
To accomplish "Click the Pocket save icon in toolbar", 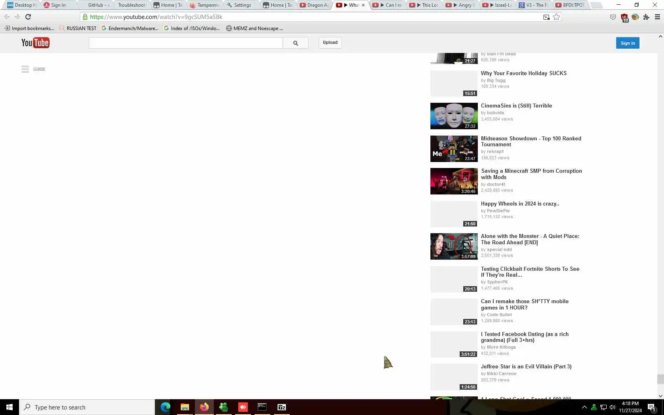I will (613, 17).
